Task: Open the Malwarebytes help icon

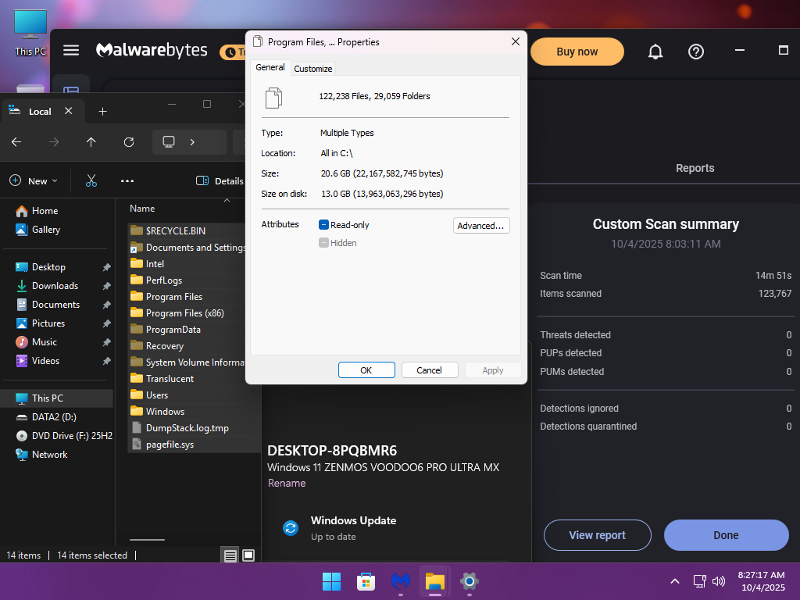Action: [696, 52]
